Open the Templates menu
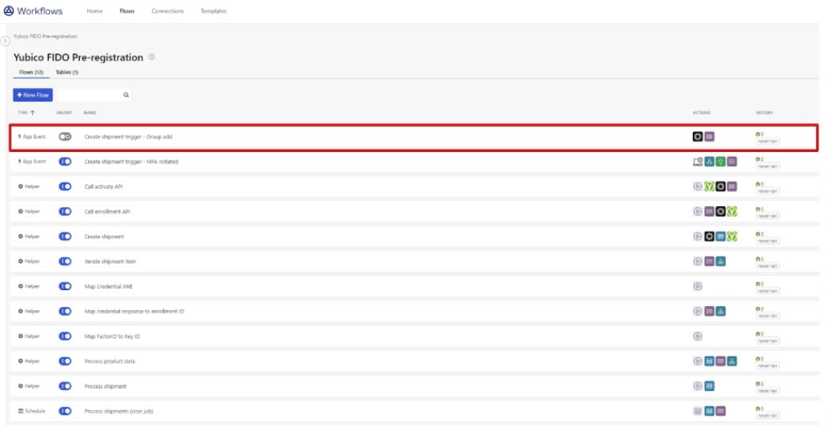 click(213, 11)
